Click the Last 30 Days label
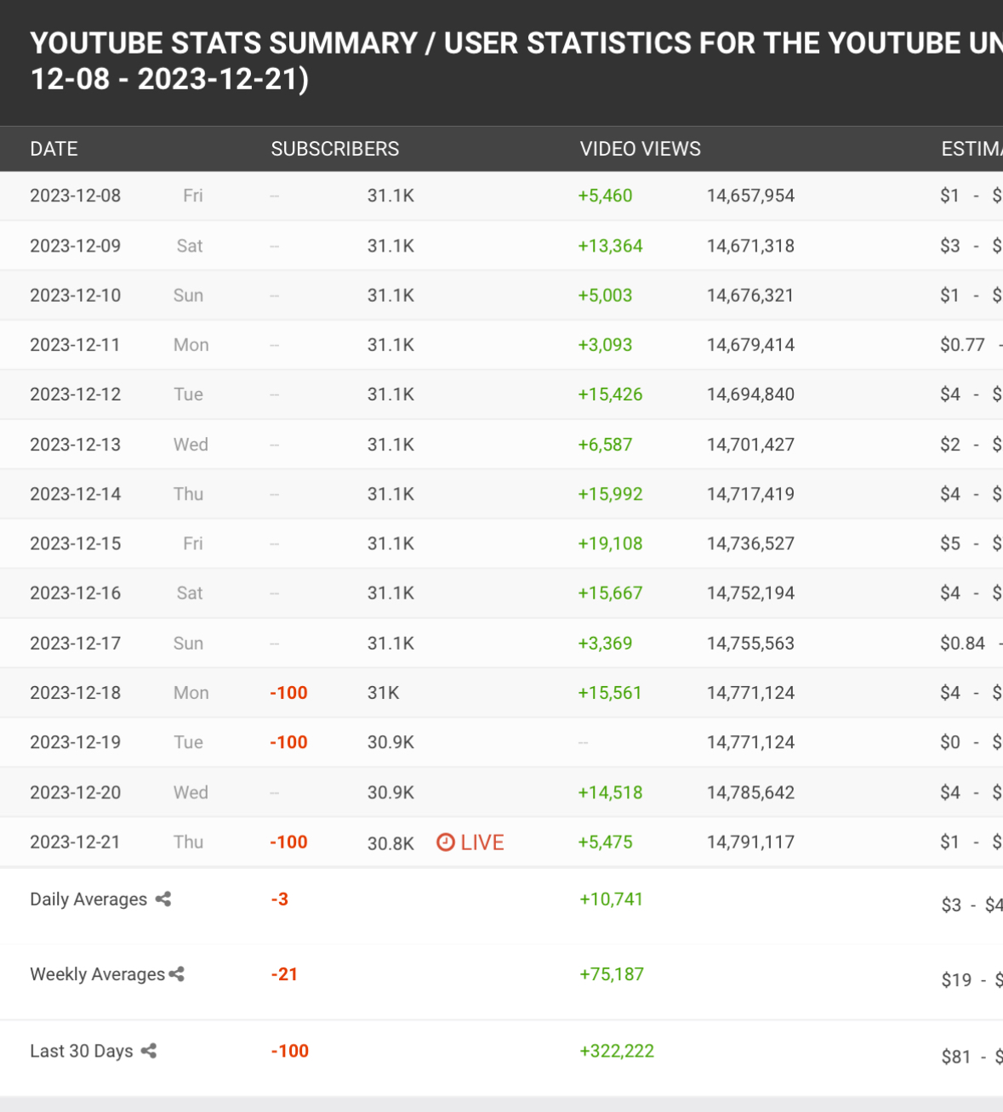Viewport: 1003px width, 1112px height. (x=82, y=1051)
